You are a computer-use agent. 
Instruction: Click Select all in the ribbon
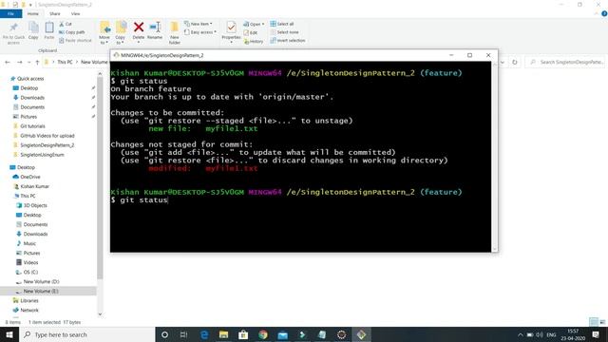(282, 24)
